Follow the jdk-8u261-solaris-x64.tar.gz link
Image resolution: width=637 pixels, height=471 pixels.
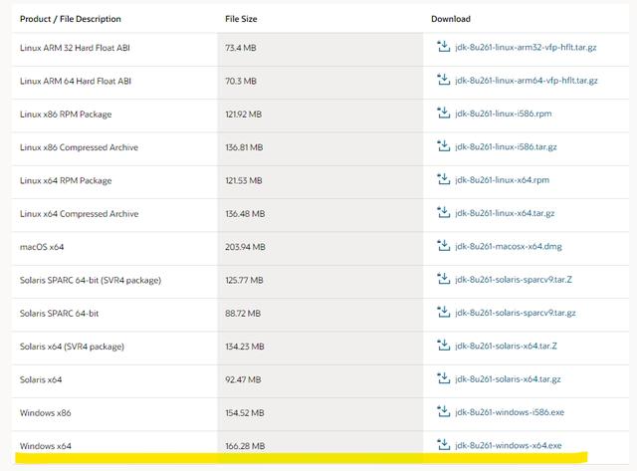tap(508, 379)
